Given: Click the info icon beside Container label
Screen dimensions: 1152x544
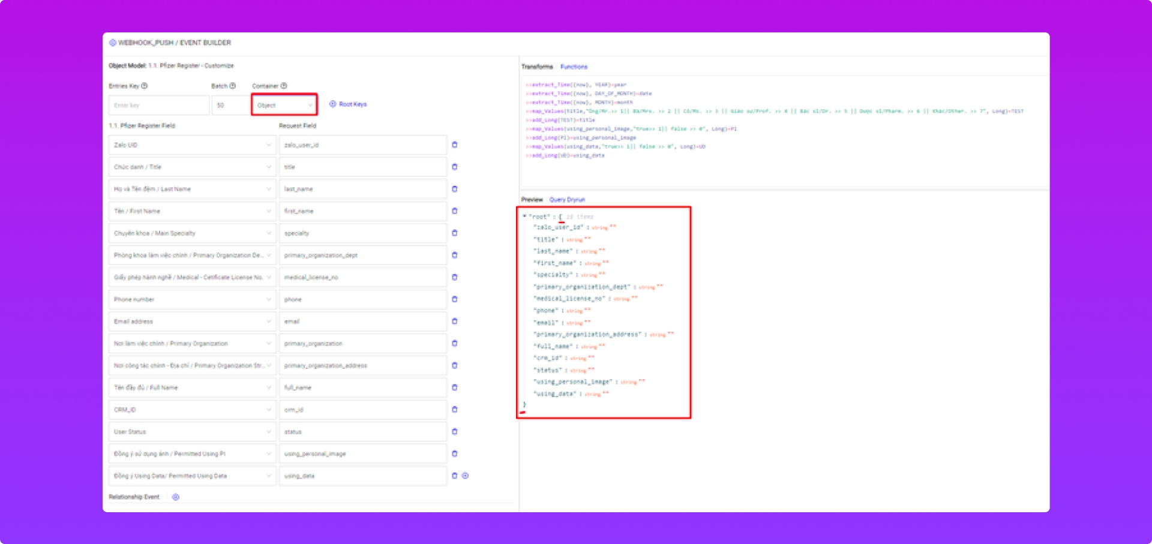Looking at the screenshot, I should (284, 86).
